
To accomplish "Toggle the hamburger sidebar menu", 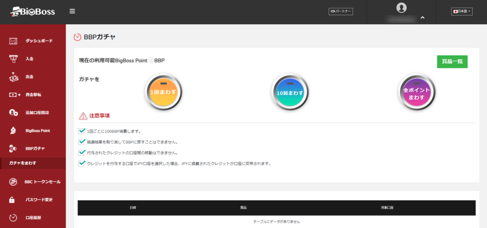I will [x=72, y=11].
